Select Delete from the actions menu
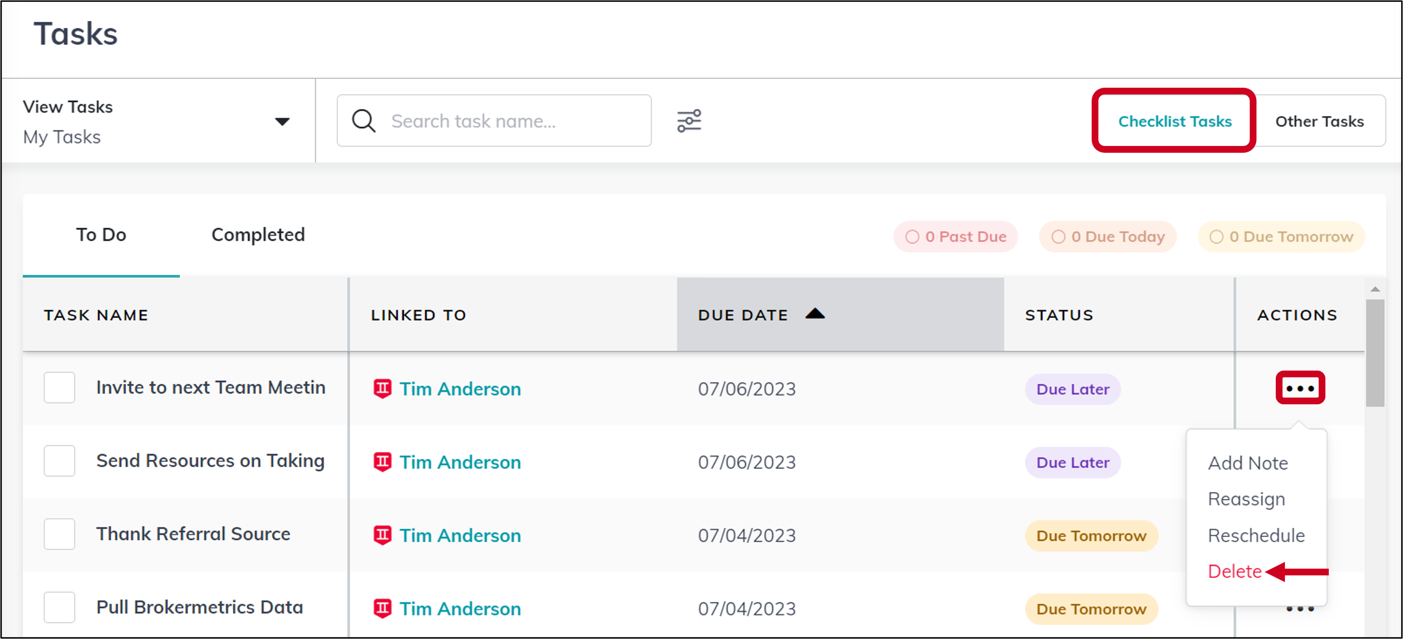 coord(1234,572)
